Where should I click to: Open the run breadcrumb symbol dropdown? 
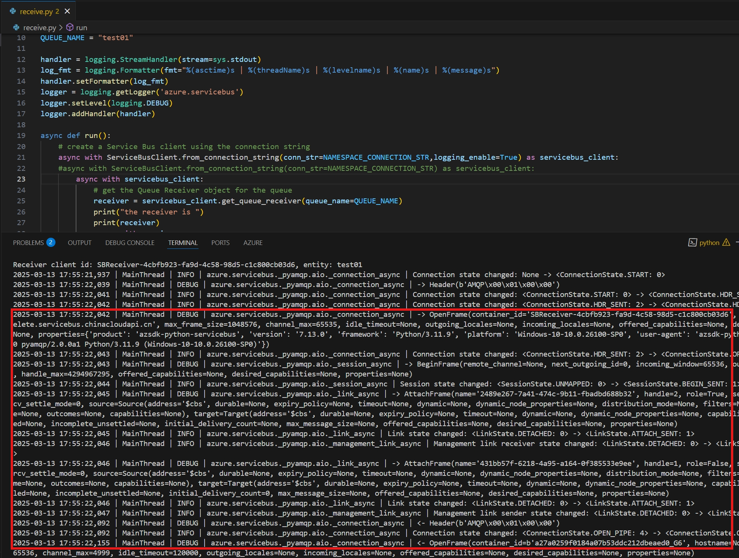point(81,28)
